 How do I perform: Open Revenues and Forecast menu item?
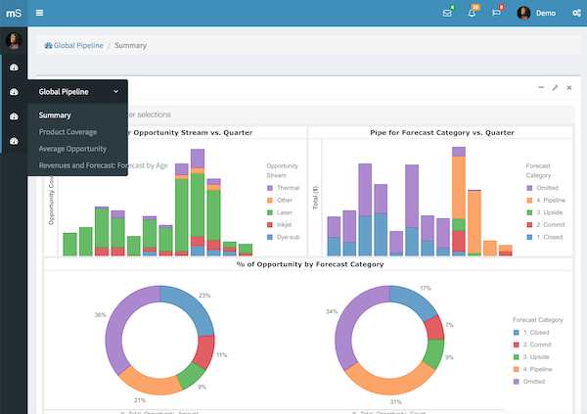point(104,165)
